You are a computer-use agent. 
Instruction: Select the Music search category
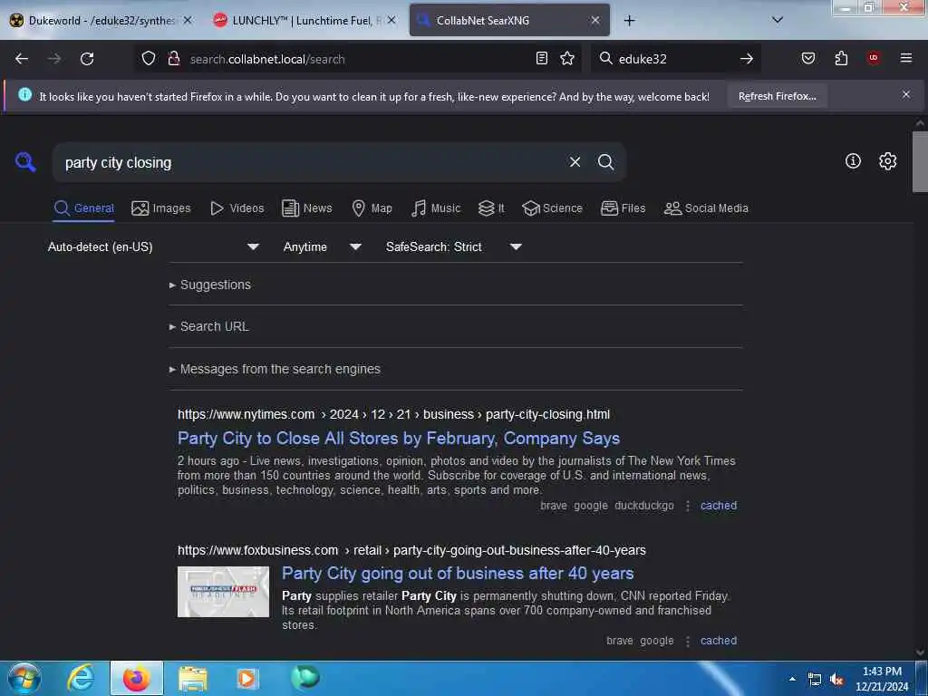(436, 208)
